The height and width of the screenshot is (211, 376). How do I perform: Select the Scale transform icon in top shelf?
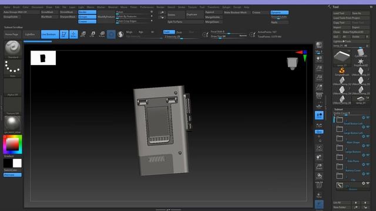[x=92, y=35]
